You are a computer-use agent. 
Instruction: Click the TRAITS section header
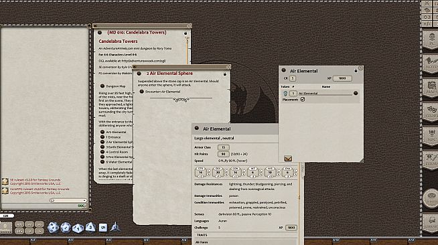[202, 235]
